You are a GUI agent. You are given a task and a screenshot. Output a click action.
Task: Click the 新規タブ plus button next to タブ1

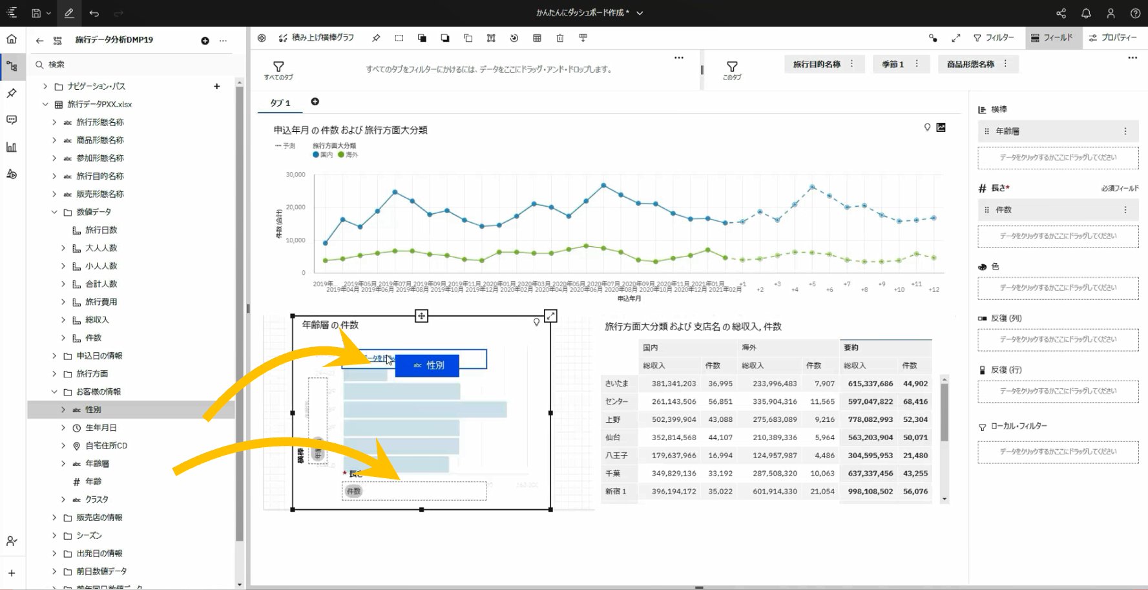coord(315,101)
